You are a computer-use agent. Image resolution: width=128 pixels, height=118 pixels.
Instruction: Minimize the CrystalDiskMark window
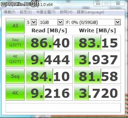point(98,3)
